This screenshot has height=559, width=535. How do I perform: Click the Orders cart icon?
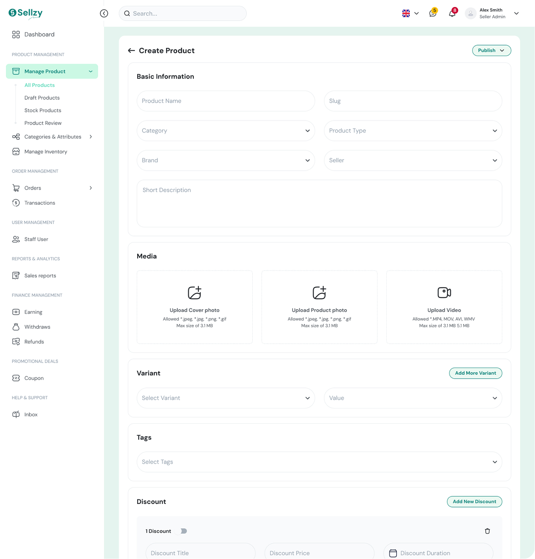click(x=16, y=188)
